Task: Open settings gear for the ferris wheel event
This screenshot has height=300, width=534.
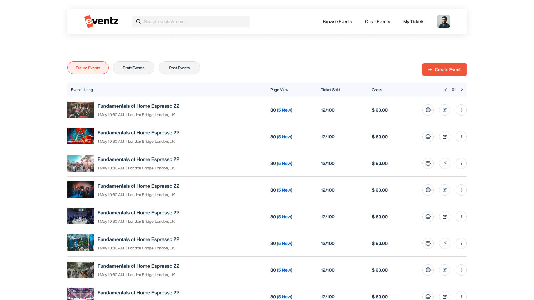Action: pos(428,137)
